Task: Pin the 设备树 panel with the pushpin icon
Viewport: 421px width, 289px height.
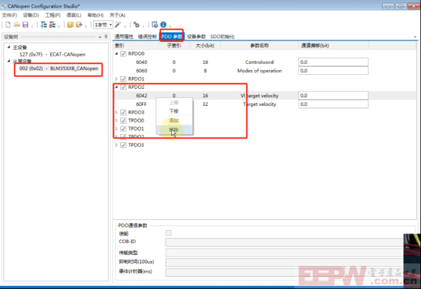Action: (106, 37)
